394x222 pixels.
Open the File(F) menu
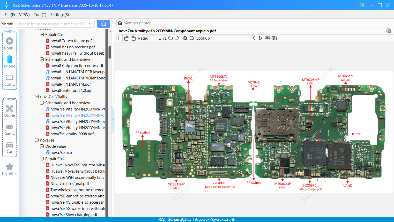[x=10, y=15]
